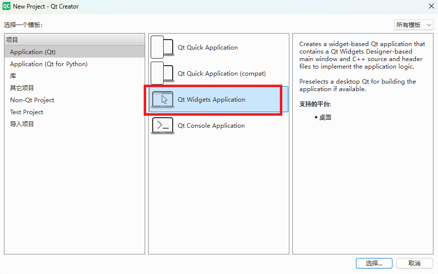This screenshot has width=438, height=274.
Task: Choose the Qt Widgets Application label
Action: click(211, 99)
